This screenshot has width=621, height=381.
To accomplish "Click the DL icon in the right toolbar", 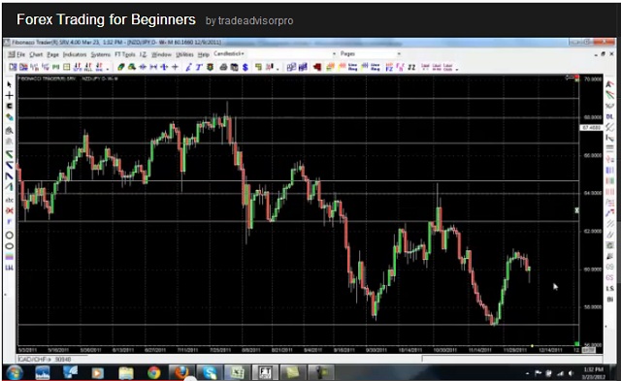I will click(610, 116).
